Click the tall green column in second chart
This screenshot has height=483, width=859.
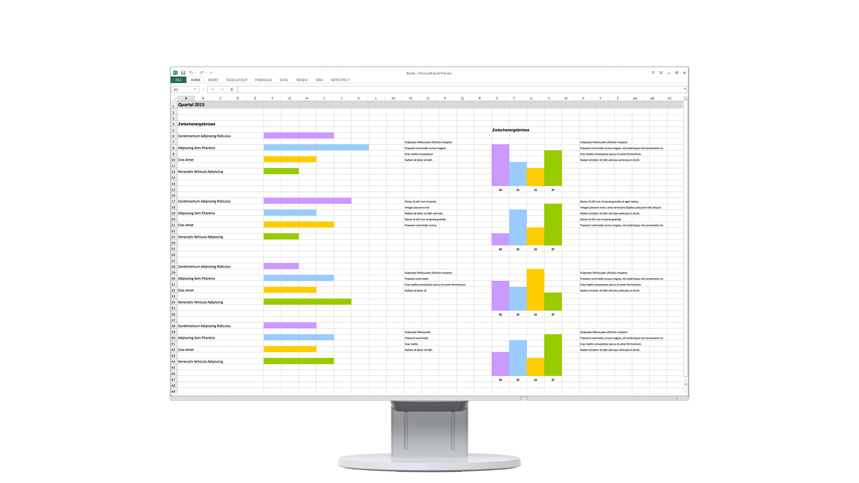point(553,225)
